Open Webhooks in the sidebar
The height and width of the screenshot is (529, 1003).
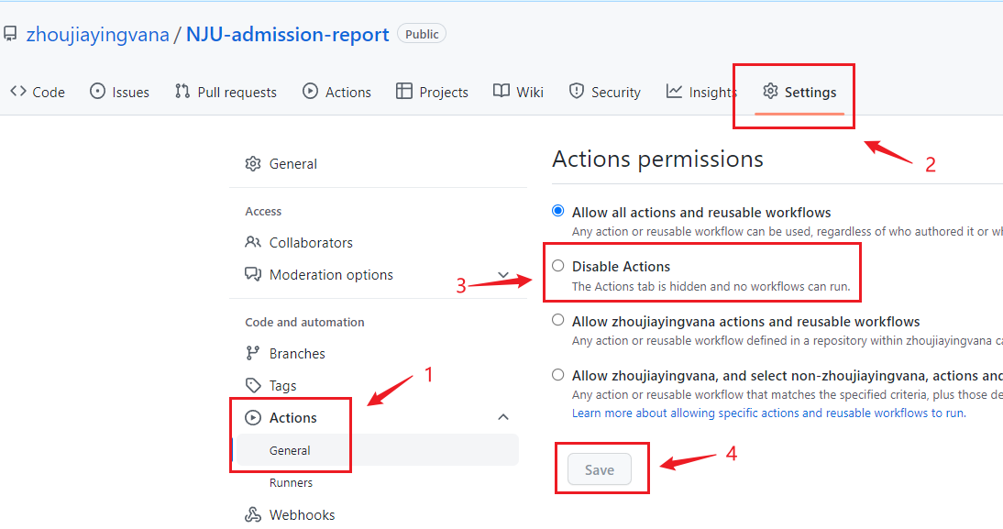[x=378, y=515]
